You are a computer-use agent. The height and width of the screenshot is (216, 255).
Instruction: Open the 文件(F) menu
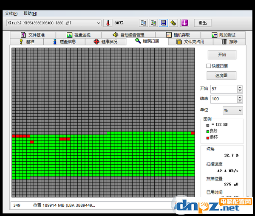tap(11, 14)
